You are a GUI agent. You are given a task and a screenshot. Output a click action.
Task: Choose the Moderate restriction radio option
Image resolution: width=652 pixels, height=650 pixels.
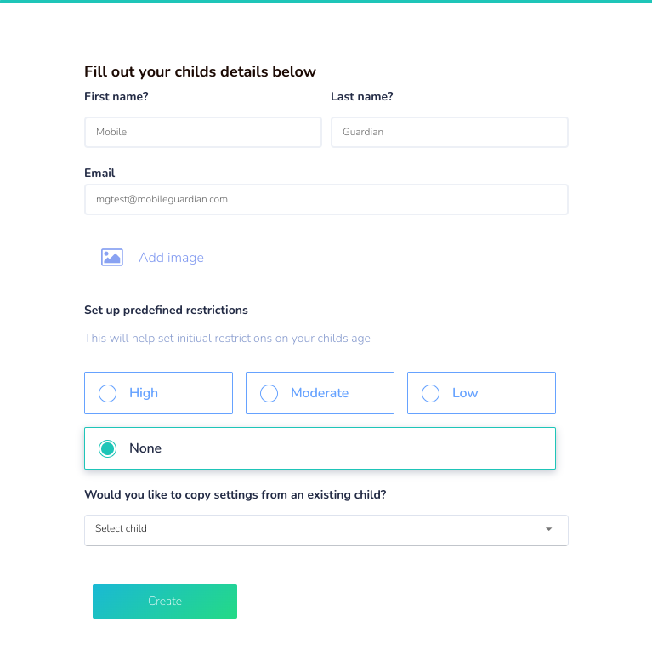coord(269,393)
